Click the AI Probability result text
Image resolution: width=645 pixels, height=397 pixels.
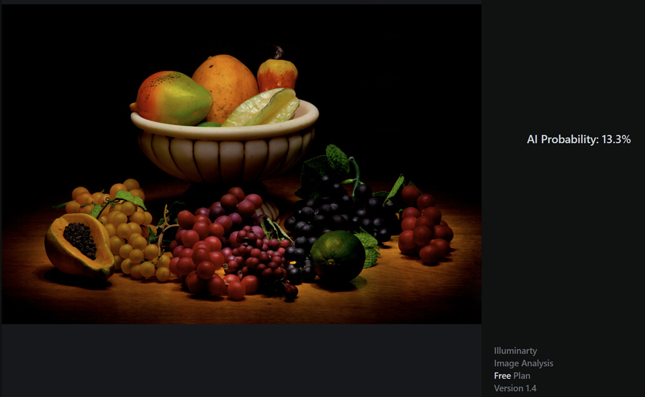point(578,139)
